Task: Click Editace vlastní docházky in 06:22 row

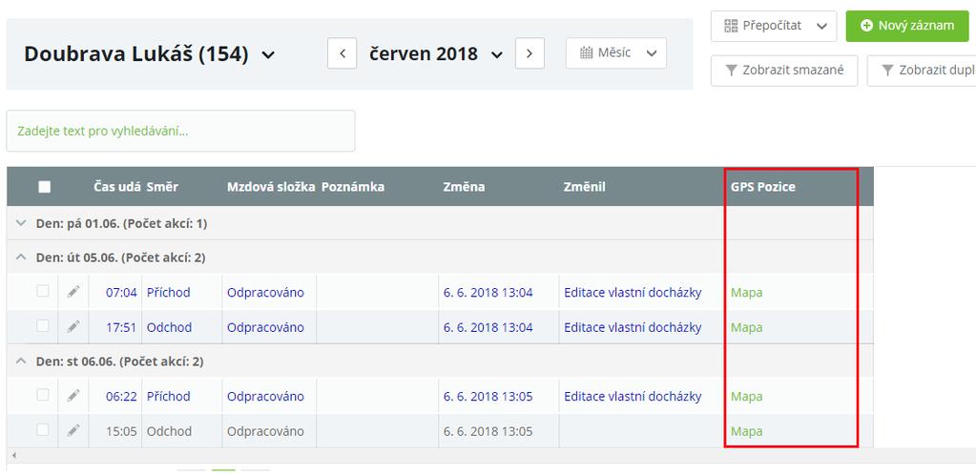Action: 633,396
